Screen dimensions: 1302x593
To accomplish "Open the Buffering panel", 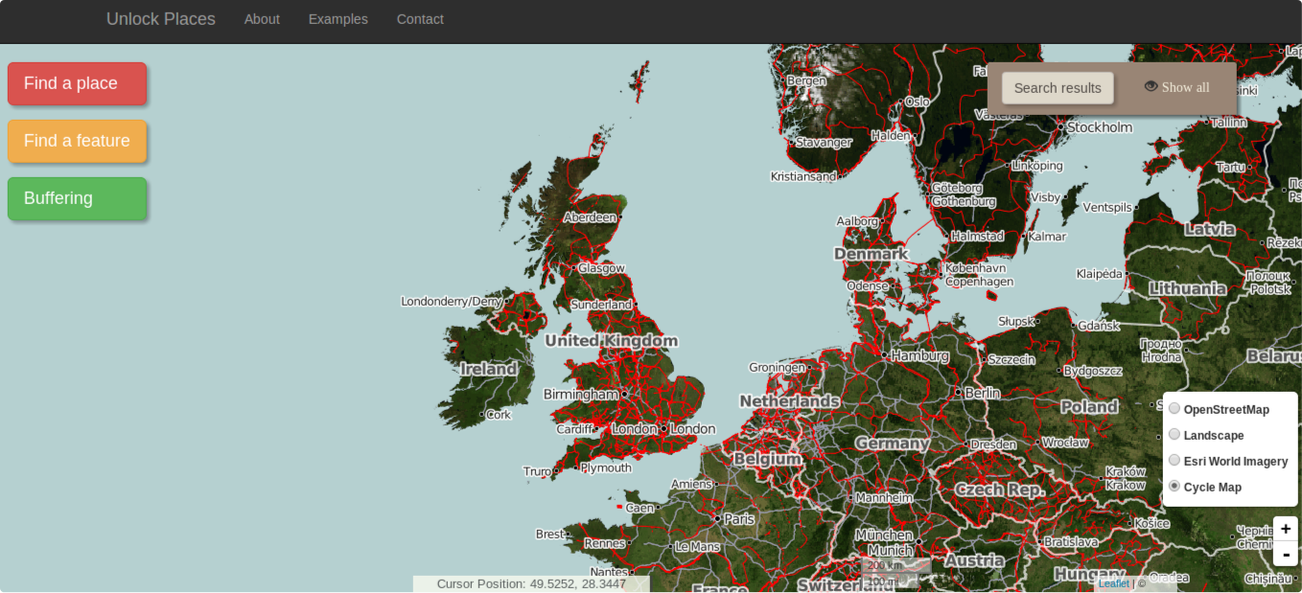I will pos(77,198).
